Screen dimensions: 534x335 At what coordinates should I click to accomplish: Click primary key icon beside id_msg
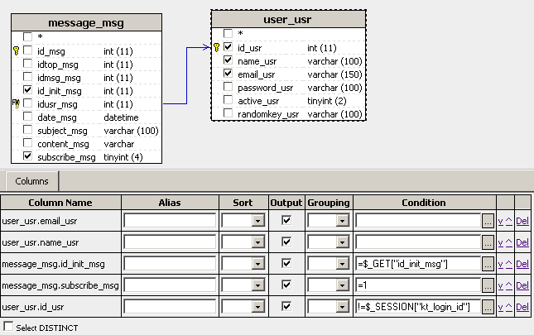(x=16, y=50)
